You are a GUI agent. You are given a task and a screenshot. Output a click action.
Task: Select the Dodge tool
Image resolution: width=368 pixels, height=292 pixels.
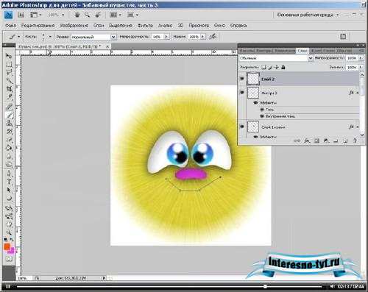coord(9,164)
